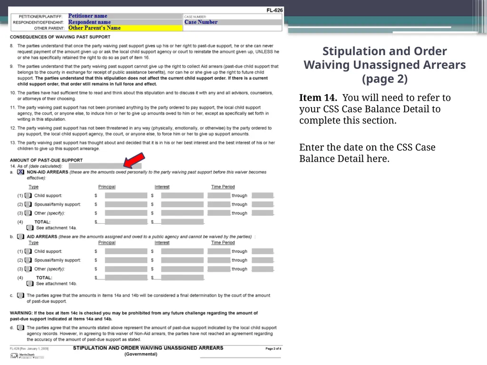Click Aid TOTAL Interest field

tap(182, 278)
